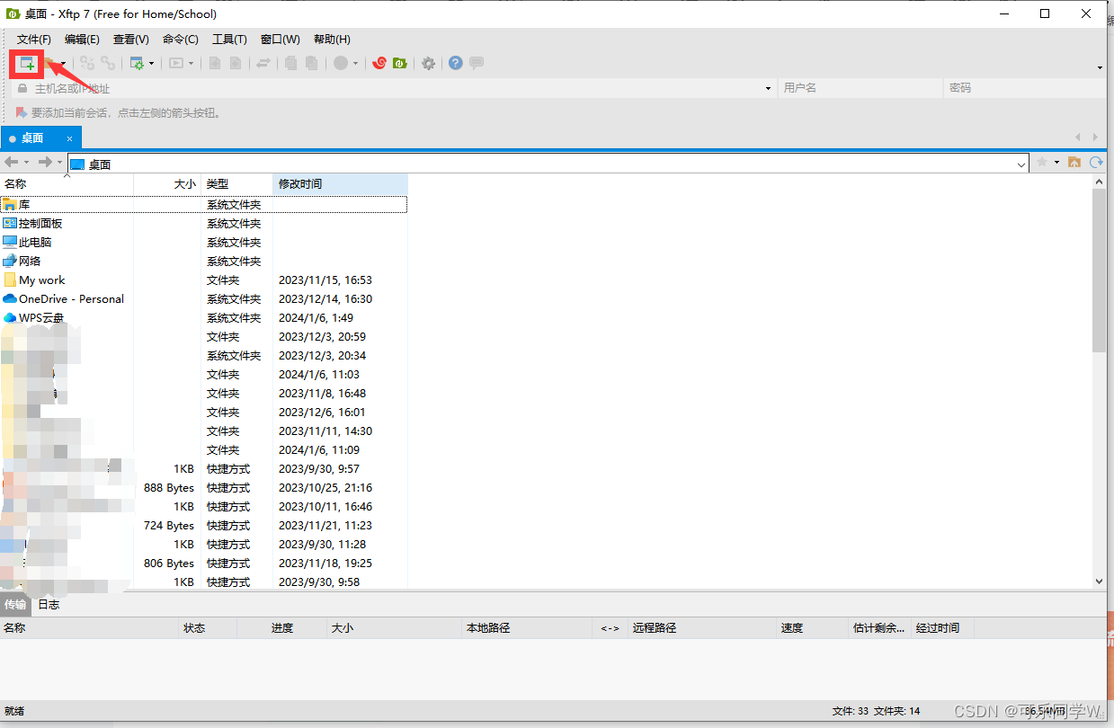
Task: Click the 密码 input field
Action: 1025,88
